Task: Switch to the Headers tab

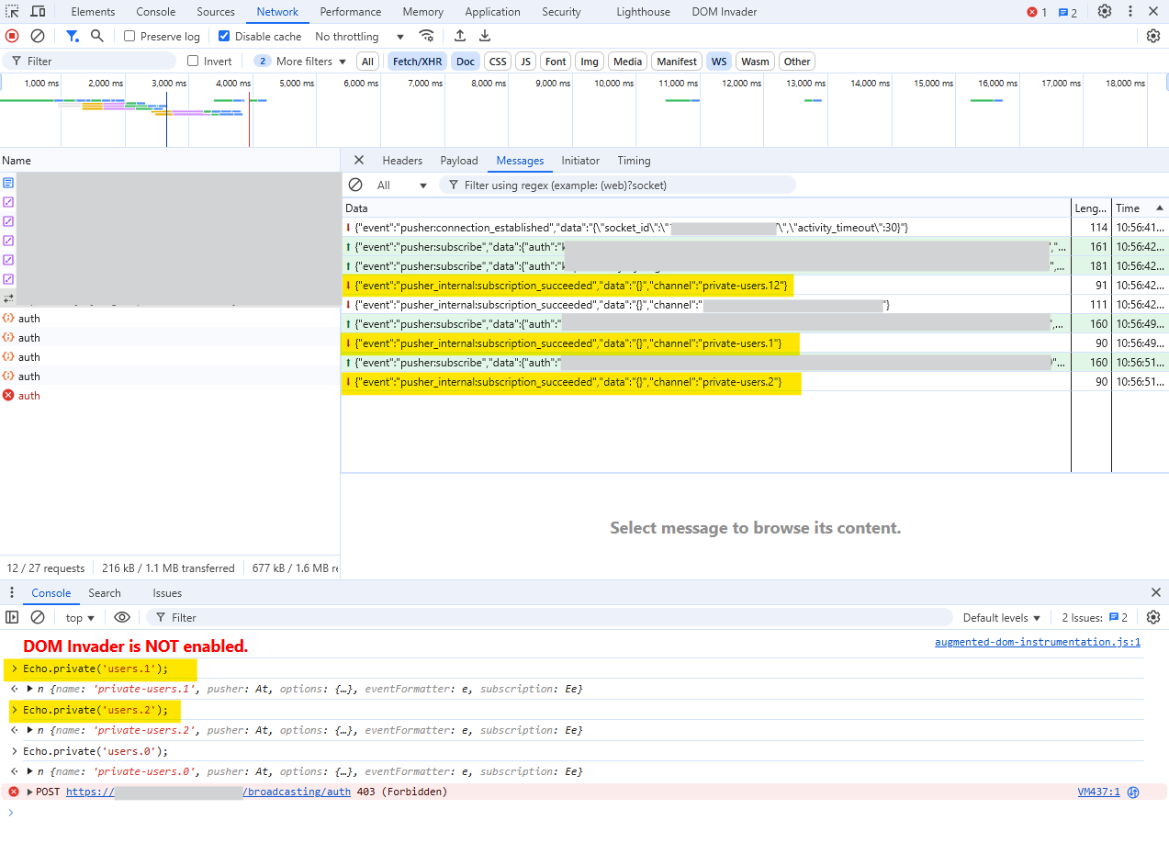Action: (x=402, y=160)
